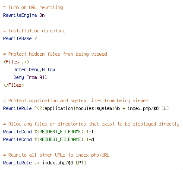The image size is (183, 170).
Task: Click the RewriteEngine directive keyword
Action: point(20,15)
